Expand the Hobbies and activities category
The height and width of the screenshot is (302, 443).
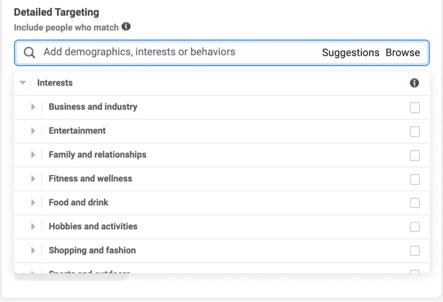[x=34, y=226]
